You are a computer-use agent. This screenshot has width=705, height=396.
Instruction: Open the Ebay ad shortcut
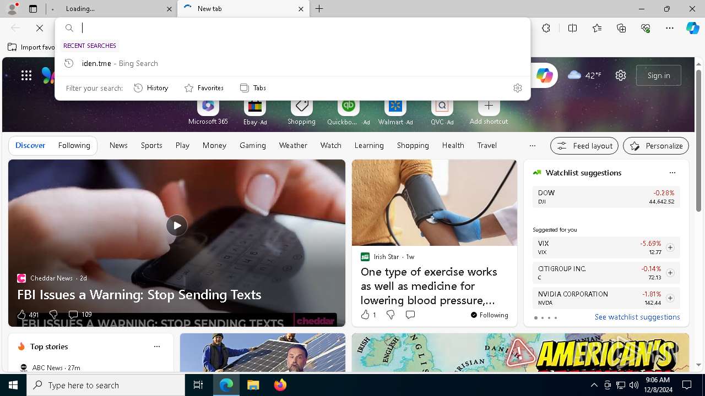pyautogui.click(x=255, y=113)
